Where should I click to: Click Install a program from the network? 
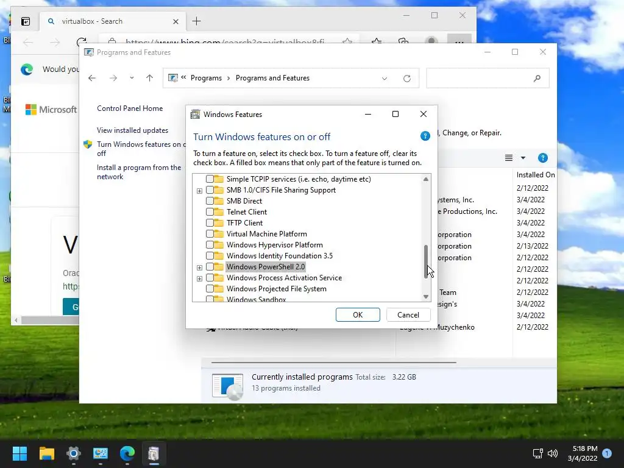tap(139, 172)
